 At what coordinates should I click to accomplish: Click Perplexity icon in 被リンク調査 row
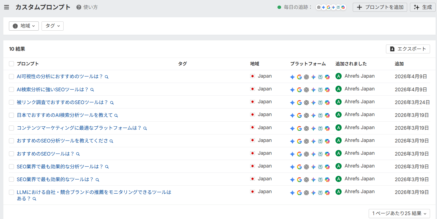[x=320, y=103]
